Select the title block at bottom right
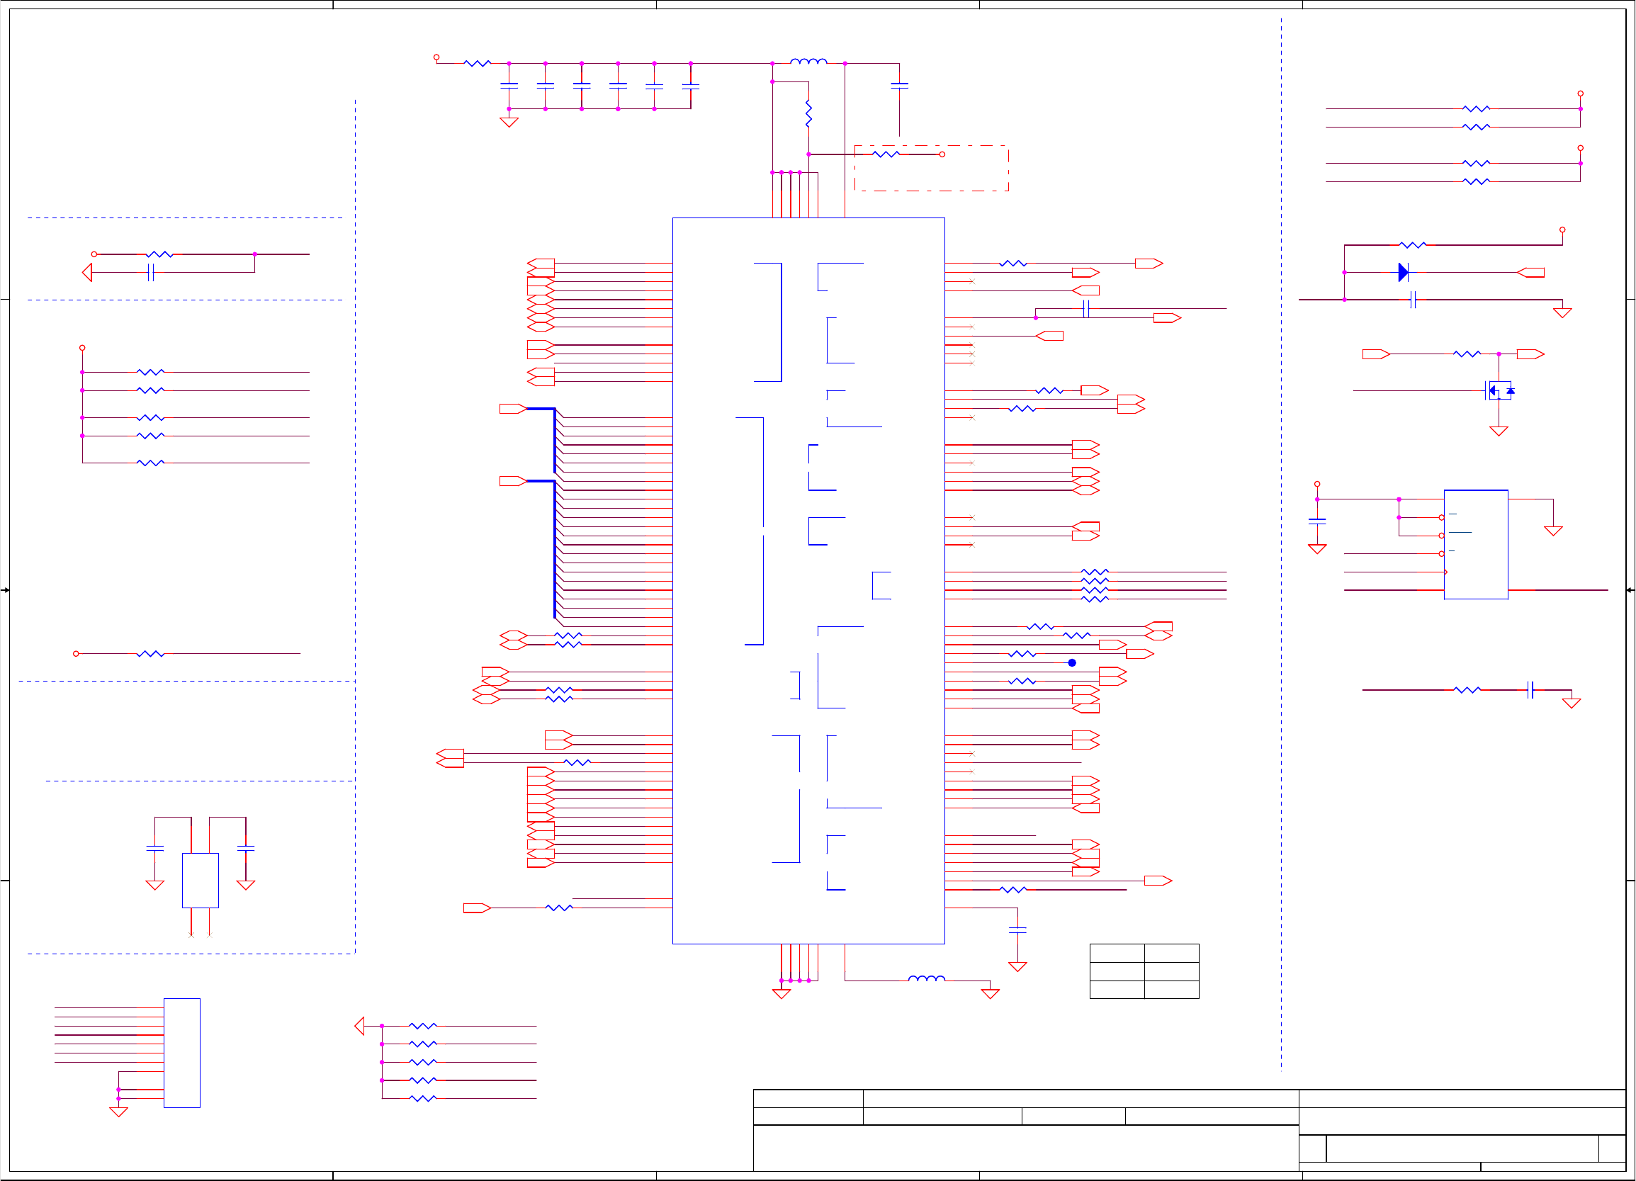The image size is (1636, 1181). tap(1189, 1130)
